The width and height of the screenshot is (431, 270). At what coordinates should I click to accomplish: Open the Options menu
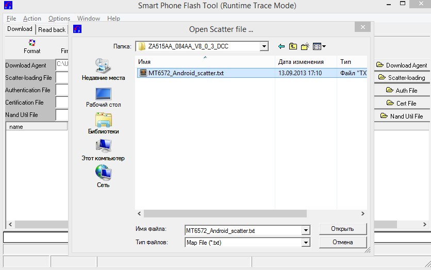(59, 19)
